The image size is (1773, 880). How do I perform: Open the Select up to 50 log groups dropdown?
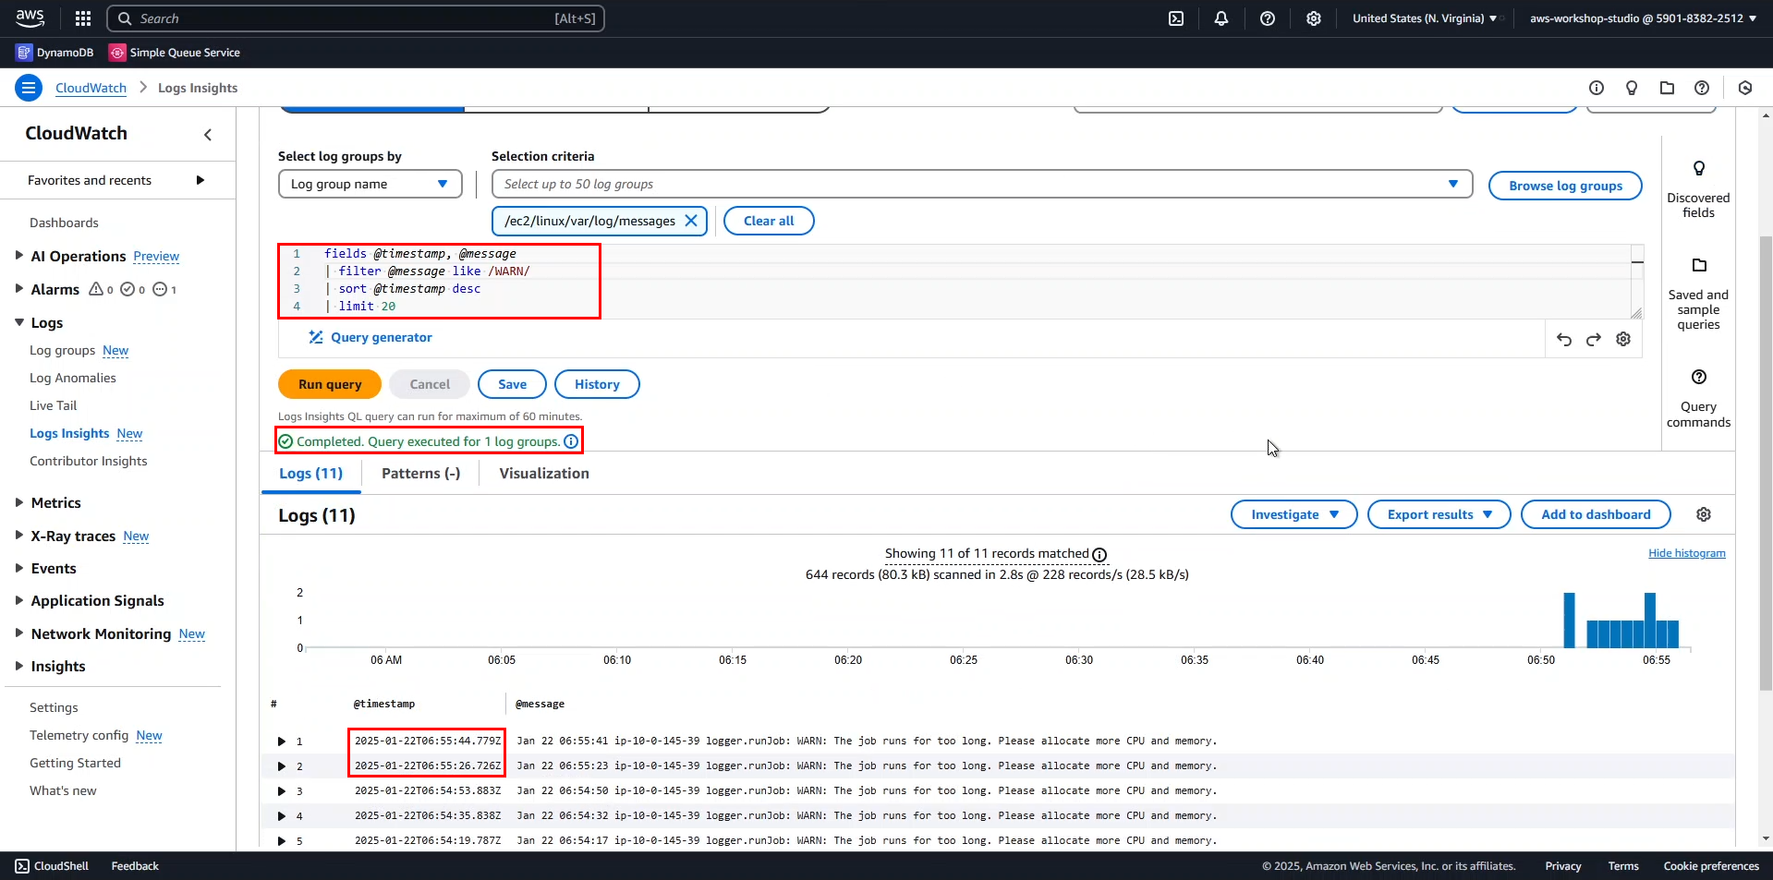982,184
